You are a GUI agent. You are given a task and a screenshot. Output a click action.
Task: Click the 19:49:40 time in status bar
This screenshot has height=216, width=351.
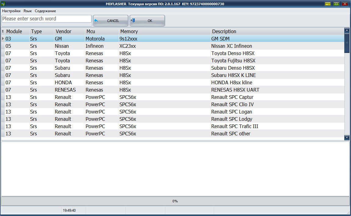click(69, 211)
